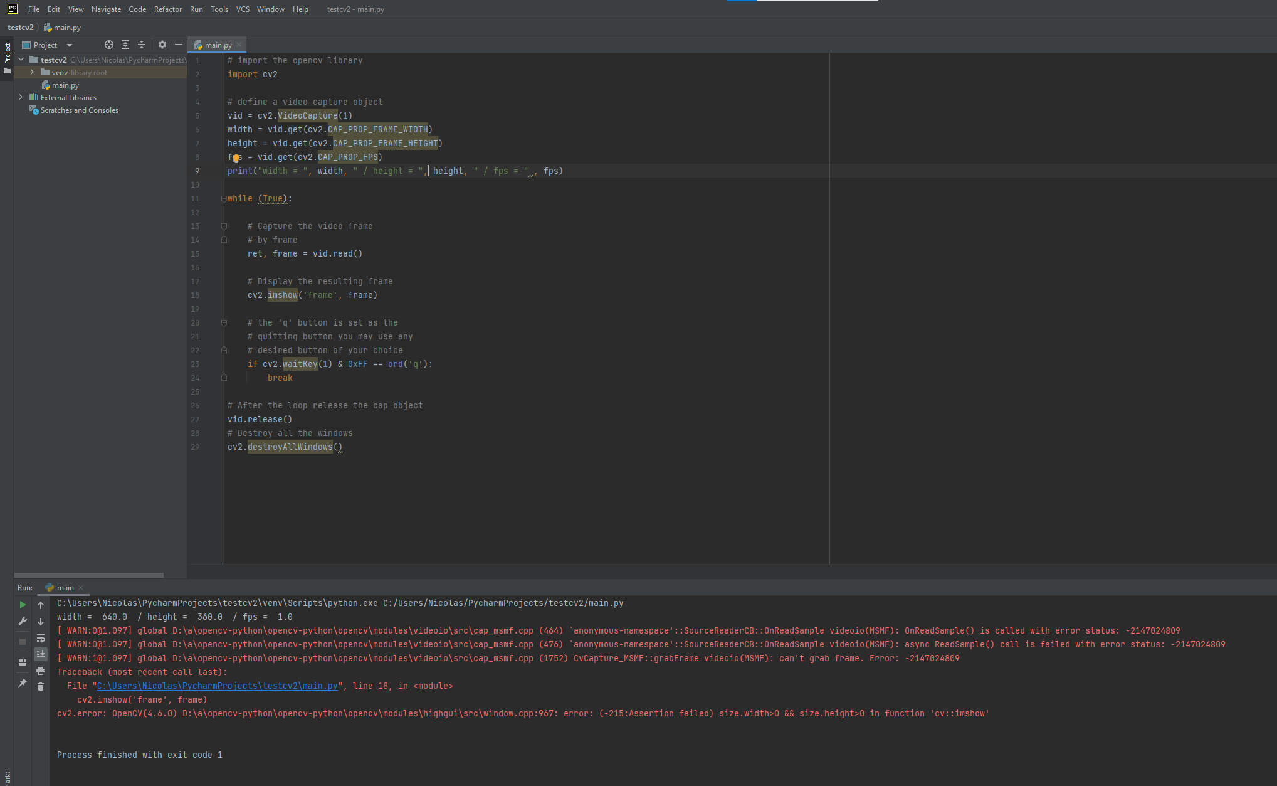Image resolution: width=1277 pixels, height=786 pixels.
Task: Navigate down the stack trace arrow
Action: 41,622
